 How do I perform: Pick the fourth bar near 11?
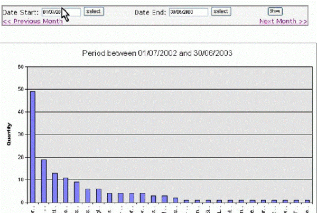tap(66, 190)
